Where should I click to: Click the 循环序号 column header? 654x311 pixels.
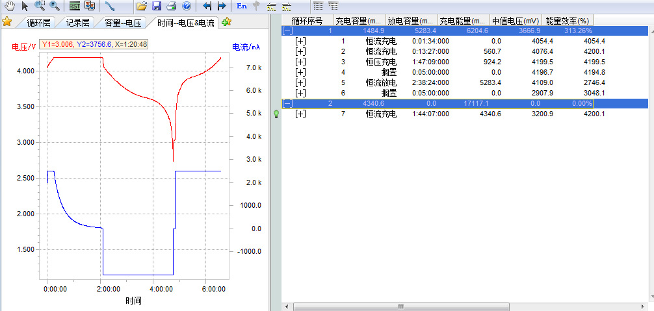(x=307, y=20)
